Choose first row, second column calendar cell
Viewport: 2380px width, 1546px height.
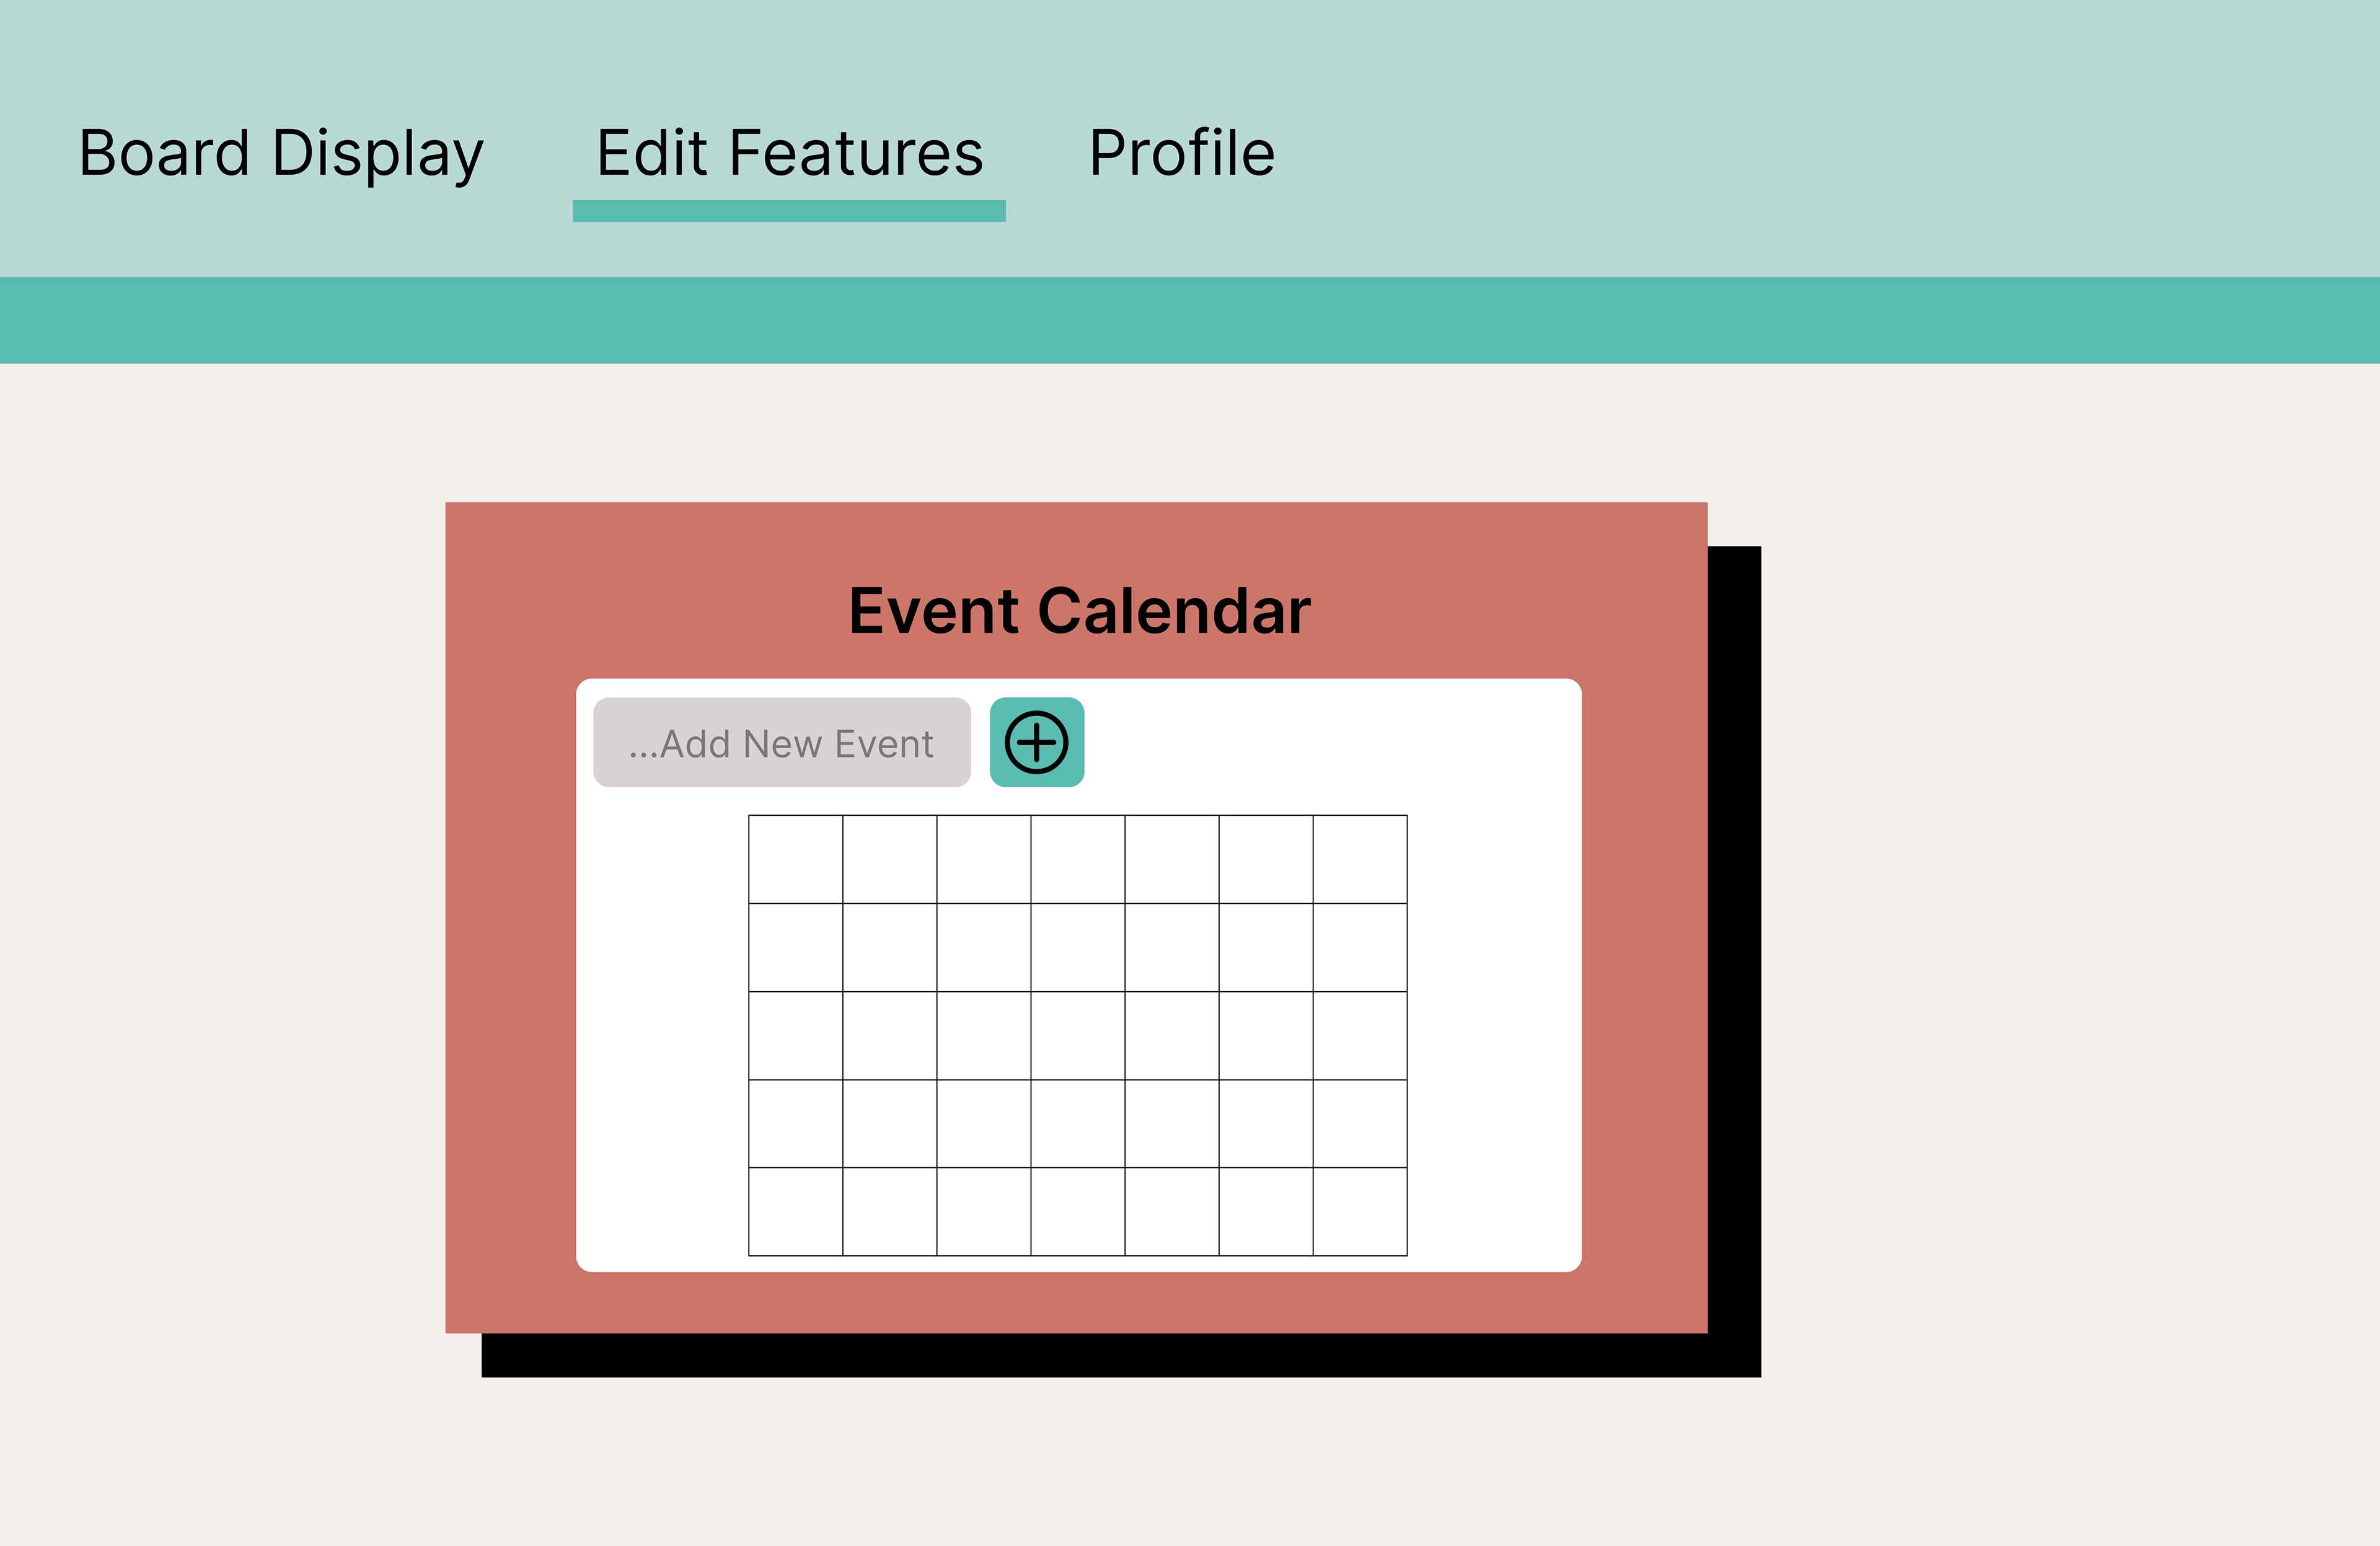click(x=890, y=859)
